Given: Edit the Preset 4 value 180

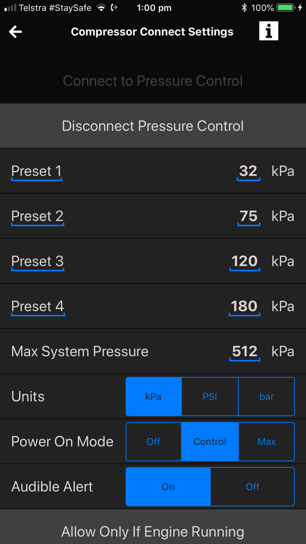Looking at the screenshot, I should (244, 307).
